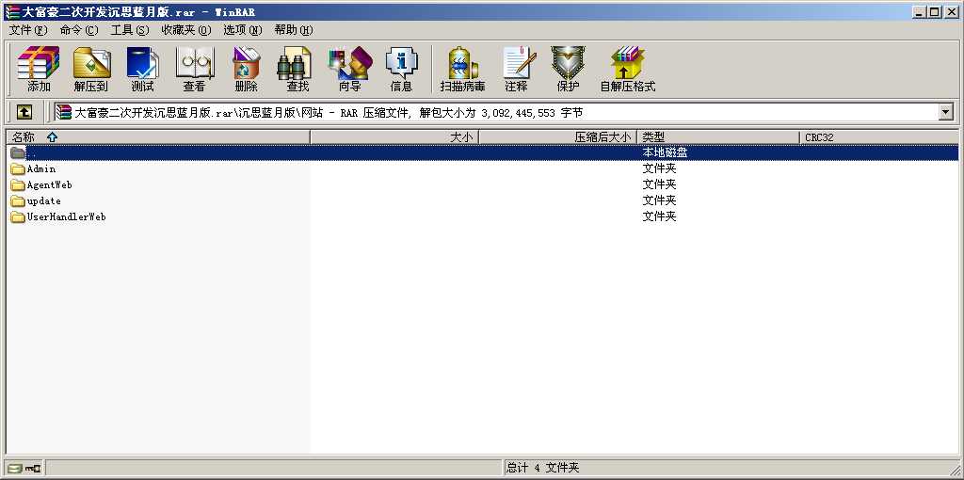Open the Commands (命令) menu
964x480 pixels.
click(x=79, y=30)
